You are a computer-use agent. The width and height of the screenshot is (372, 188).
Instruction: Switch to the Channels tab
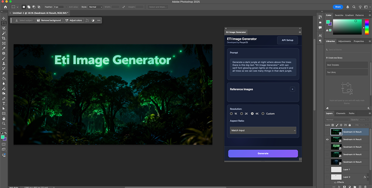coord(340,113)
